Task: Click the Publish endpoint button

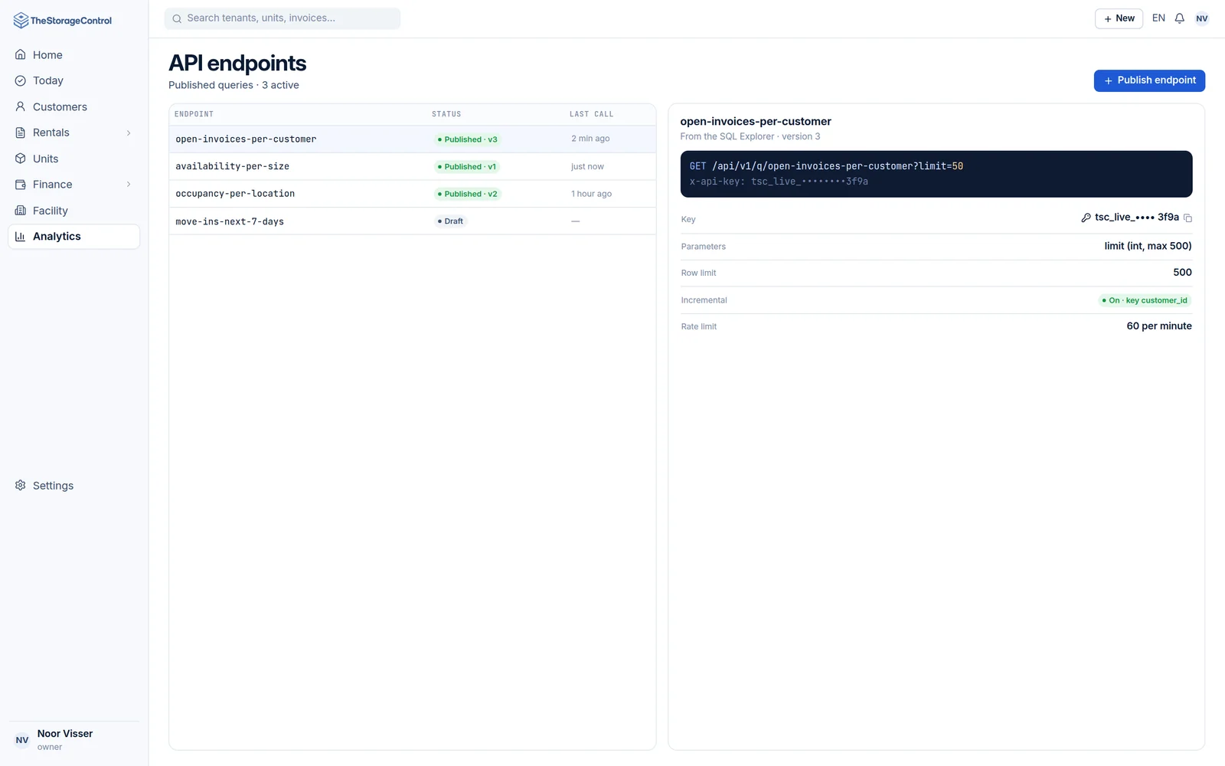Action: [1149, 80]
